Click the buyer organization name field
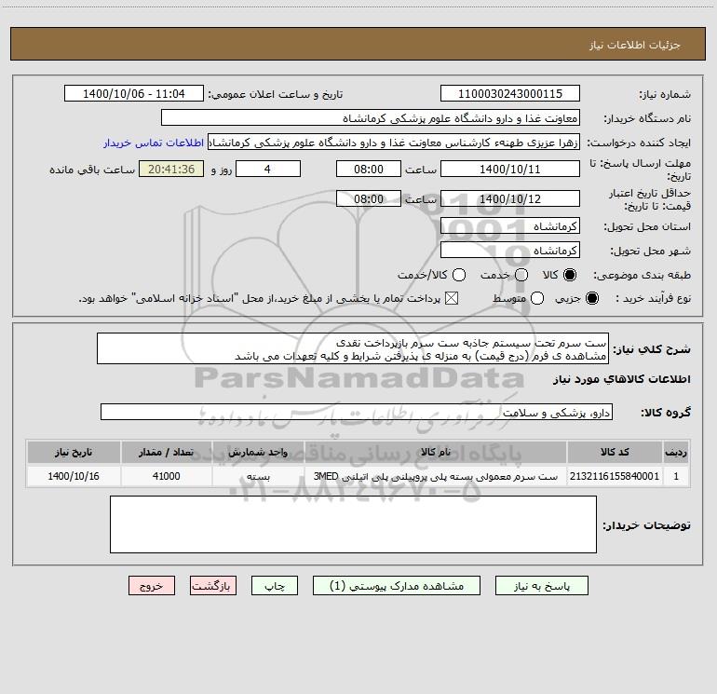 click(371, 117)
